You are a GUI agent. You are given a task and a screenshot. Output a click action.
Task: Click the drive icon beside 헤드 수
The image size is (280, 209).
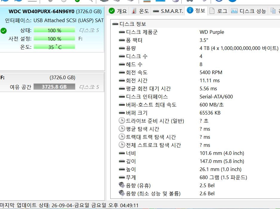122,64
